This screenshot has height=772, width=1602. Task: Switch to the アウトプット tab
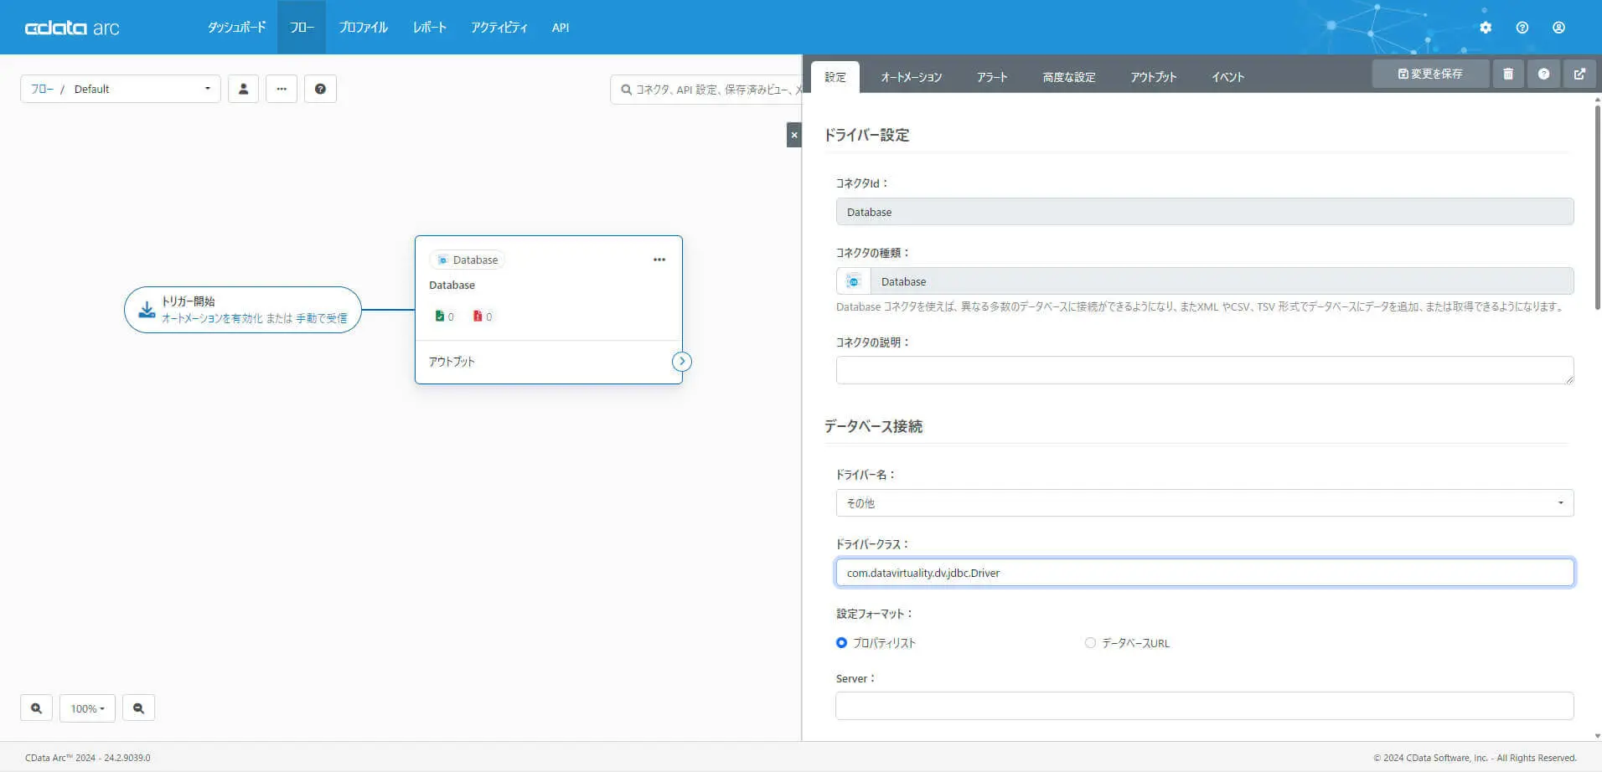coord(1154,77)
